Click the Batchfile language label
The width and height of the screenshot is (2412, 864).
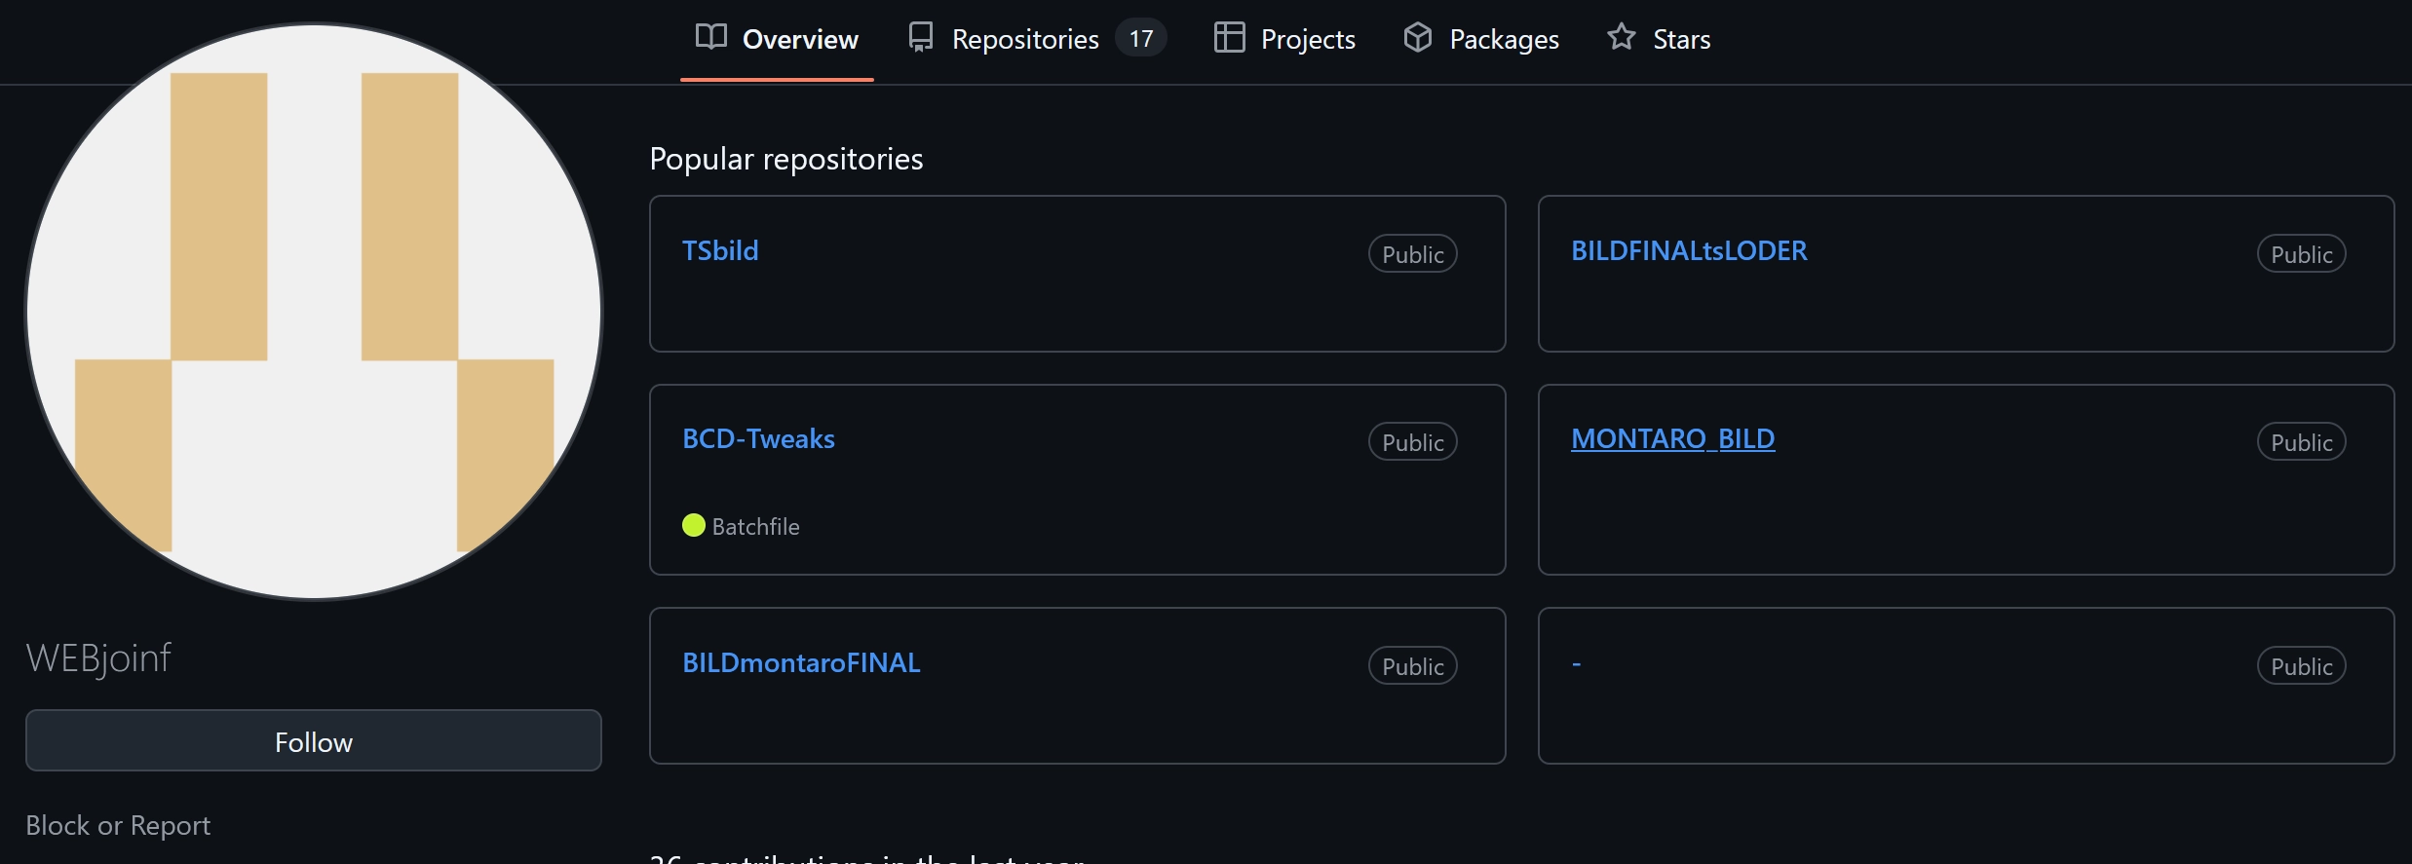(755, 526)
